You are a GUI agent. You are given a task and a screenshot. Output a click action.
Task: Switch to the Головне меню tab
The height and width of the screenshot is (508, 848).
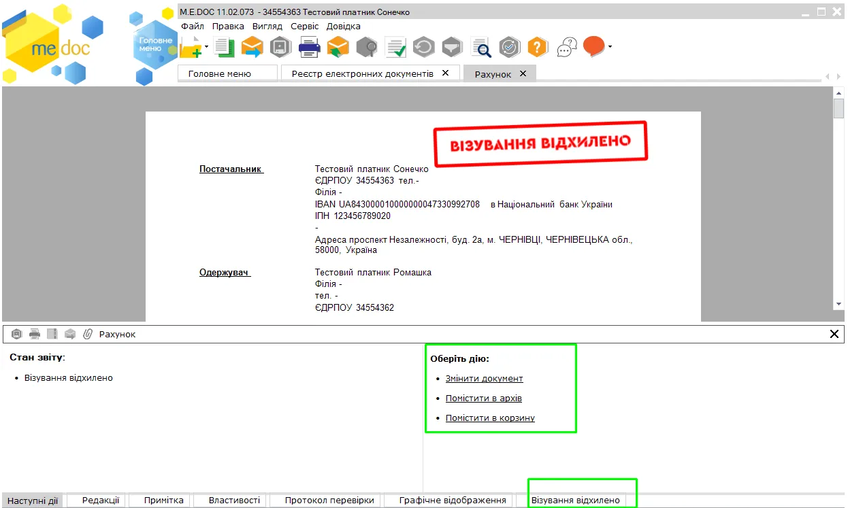[x=227, y=73]
